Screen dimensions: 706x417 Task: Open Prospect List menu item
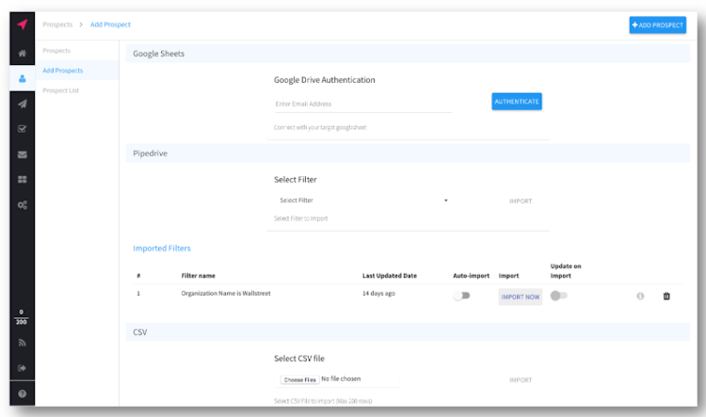pos(61,90)
